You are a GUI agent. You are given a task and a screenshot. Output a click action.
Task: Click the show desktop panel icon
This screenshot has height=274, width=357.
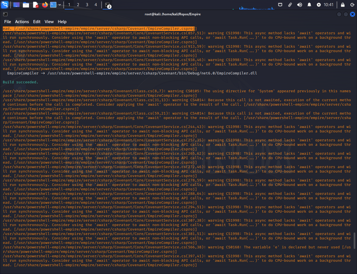(16, 5)
